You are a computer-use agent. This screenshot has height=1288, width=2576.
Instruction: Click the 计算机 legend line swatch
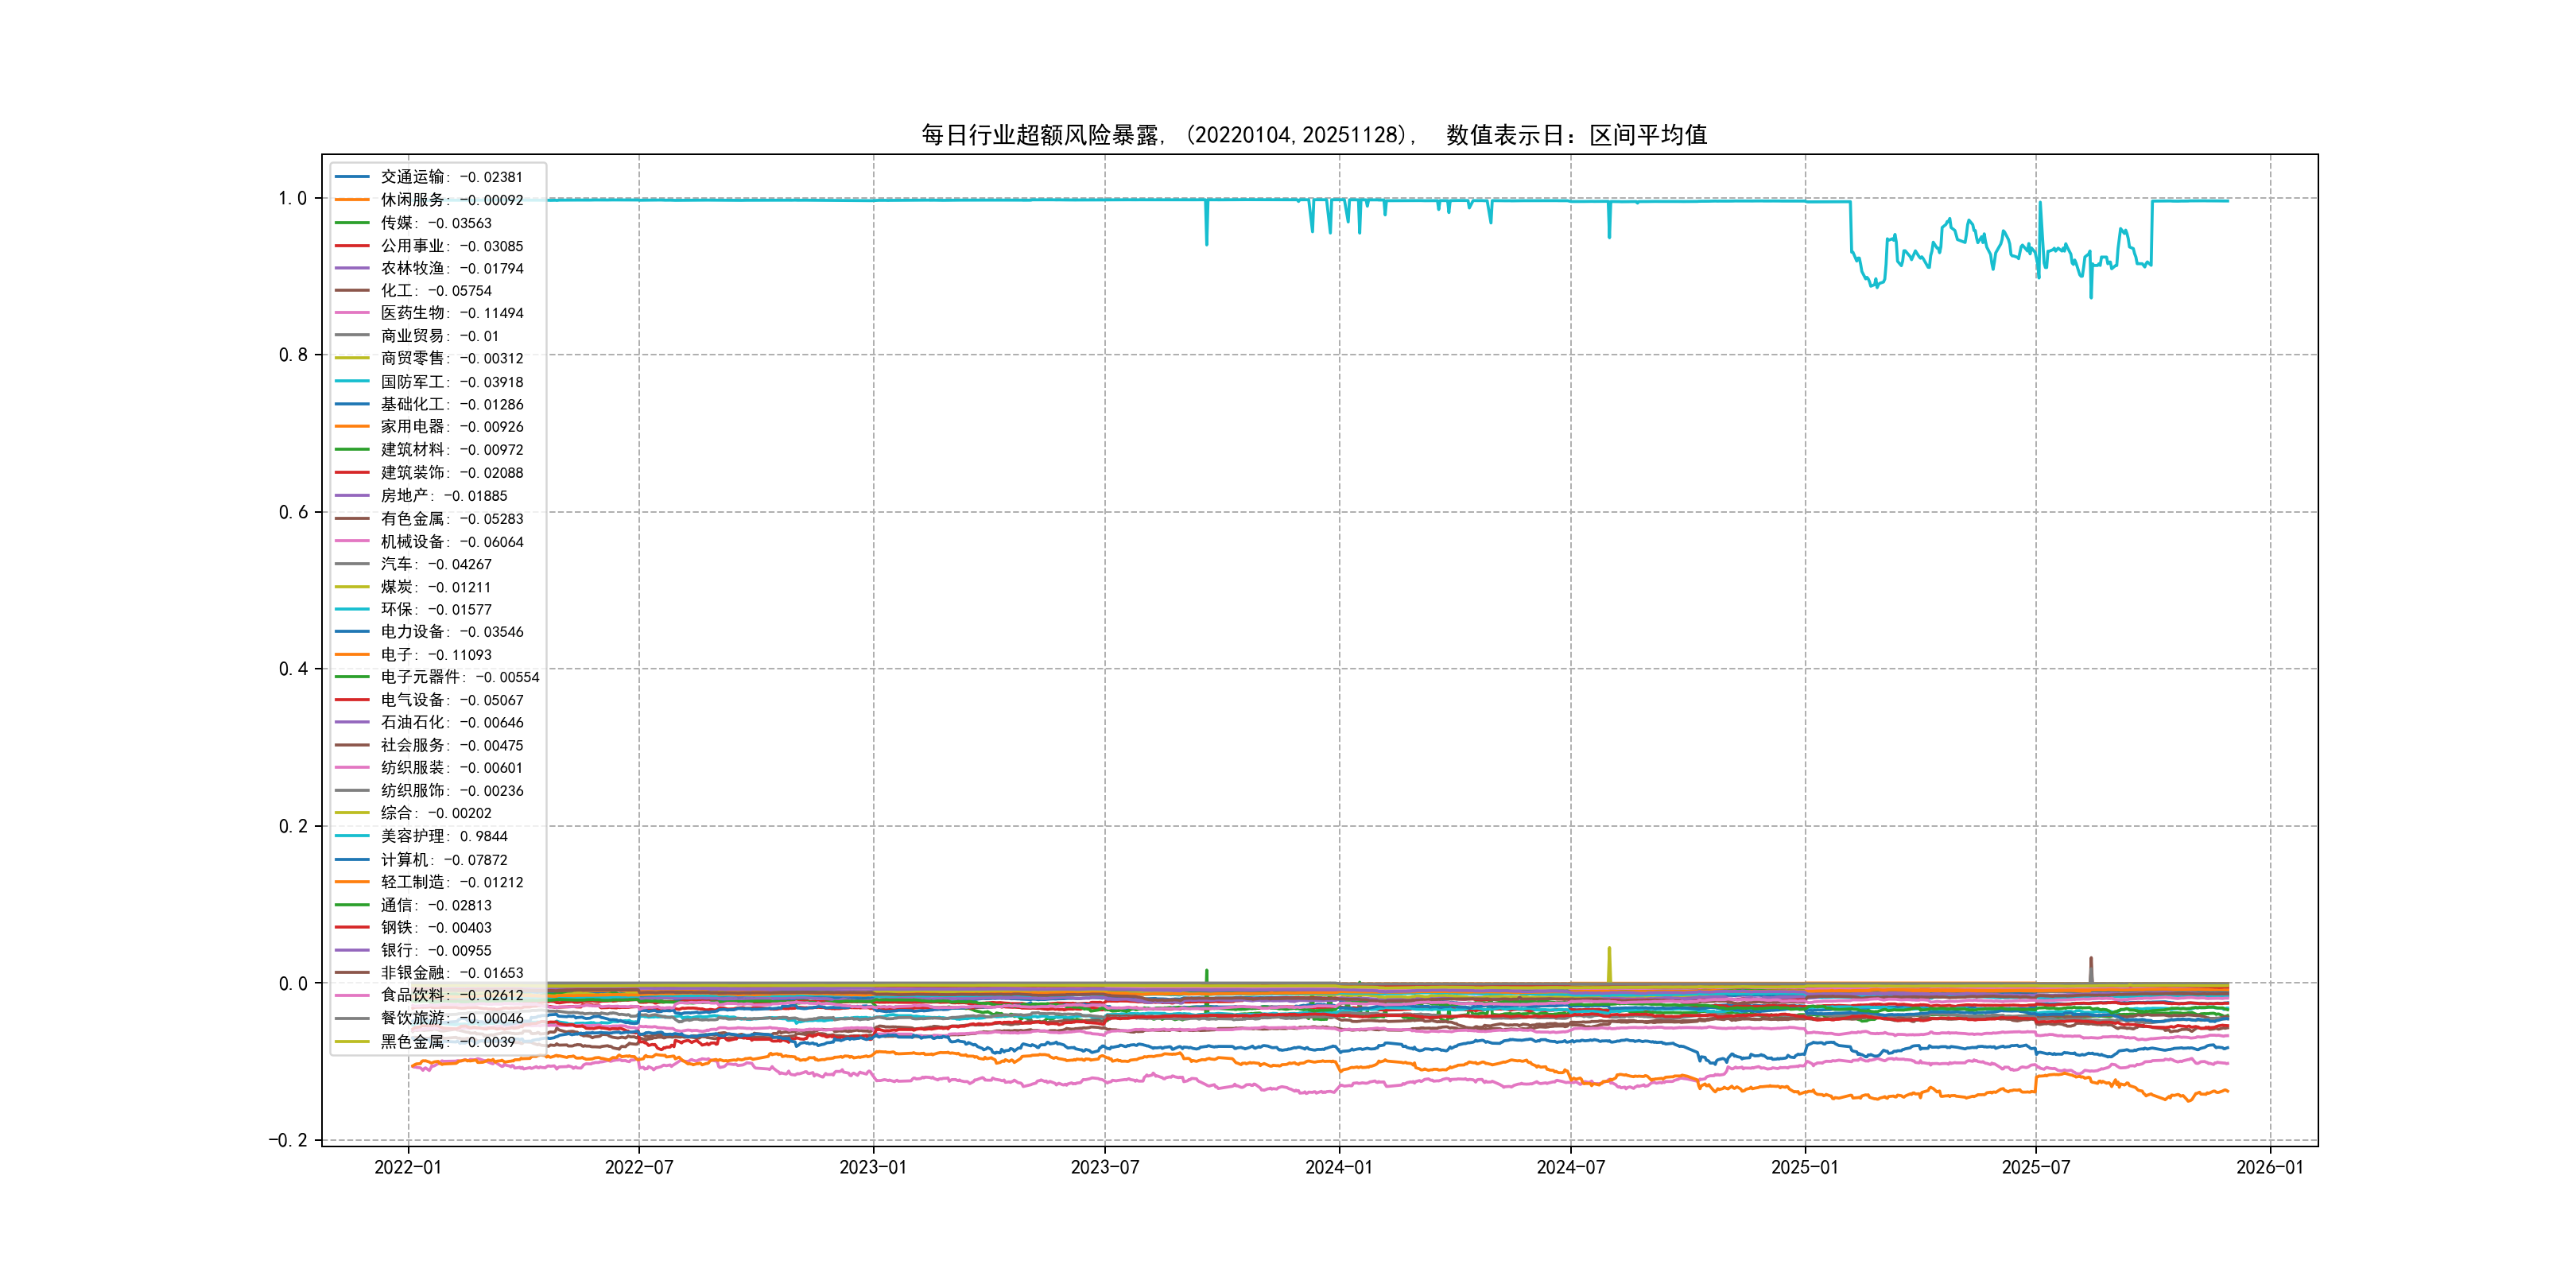(x=352, y=860)
